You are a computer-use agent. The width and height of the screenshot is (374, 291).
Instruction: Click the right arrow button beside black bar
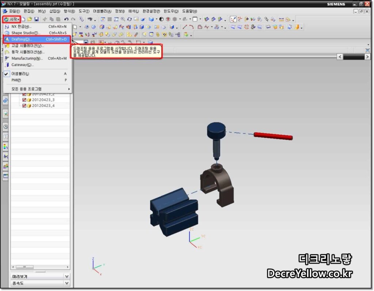pos(367,57)
